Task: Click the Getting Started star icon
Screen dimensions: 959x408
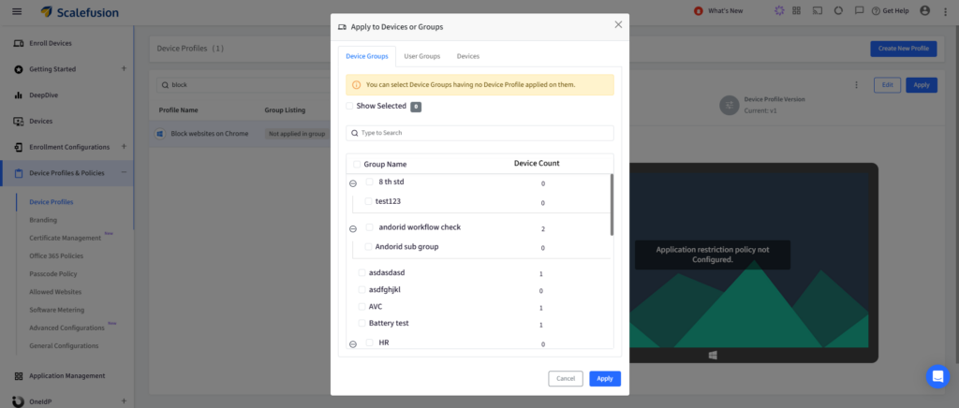Action: pos(19,69)
